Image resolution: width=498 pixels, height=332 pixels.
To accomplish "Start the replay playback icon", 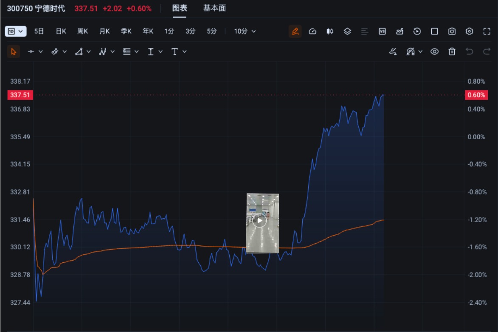I will tap(417, 31).
